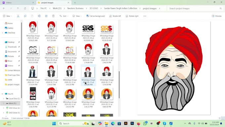Select image thumbnail 9.09.05 AM
This screenshot has height=127, width=225.
point(33,27)
